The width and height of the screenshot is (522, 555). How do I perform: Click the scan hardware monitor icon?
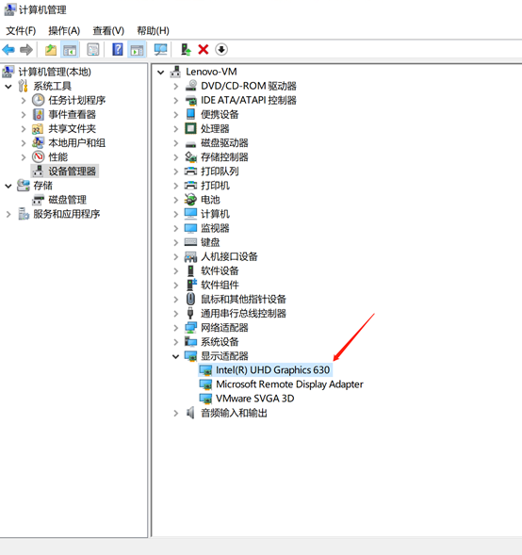(161, 50)
